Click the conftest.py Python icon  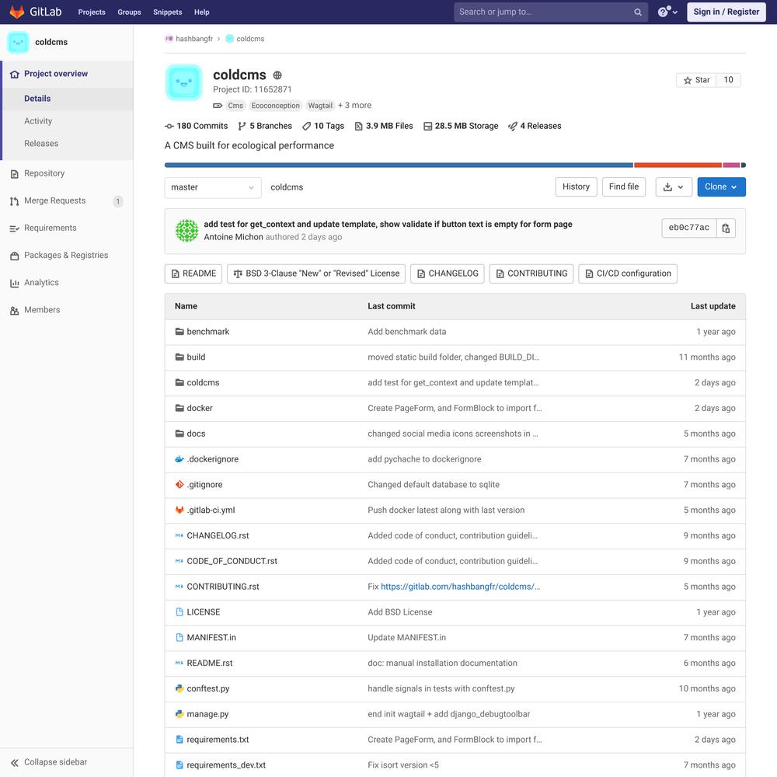point(179,688)
